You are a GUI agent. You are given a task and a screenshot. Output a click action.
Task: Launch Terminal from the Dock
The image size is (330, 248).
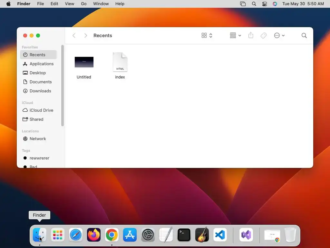[184, 235]
